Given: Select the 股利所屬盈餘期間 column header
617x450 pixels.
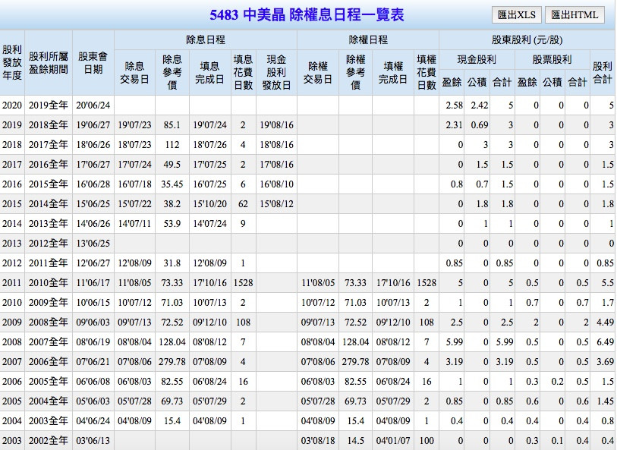Looking at the screenshot, I should point(48,62).
